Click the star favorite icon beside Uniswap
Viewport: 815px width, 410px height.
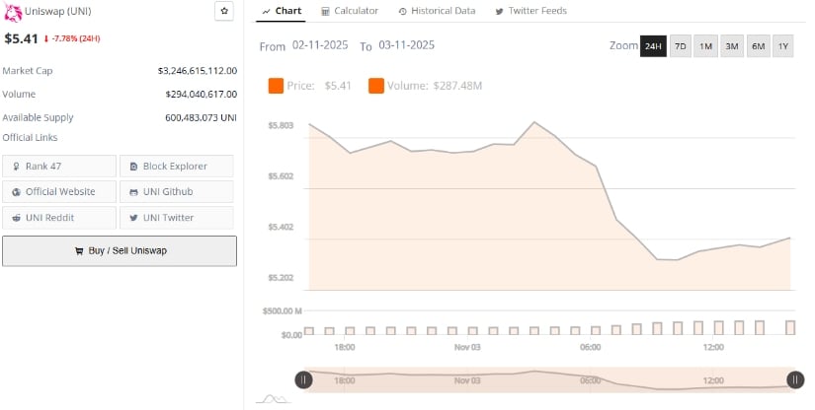click(224, 11)
